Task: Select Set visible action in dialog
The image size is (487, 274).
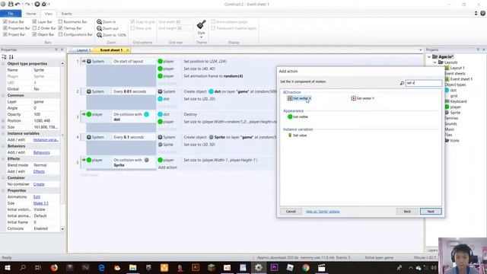Action: tap(298, 116)
